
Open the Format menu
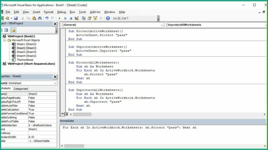click(x=49, y=12)
